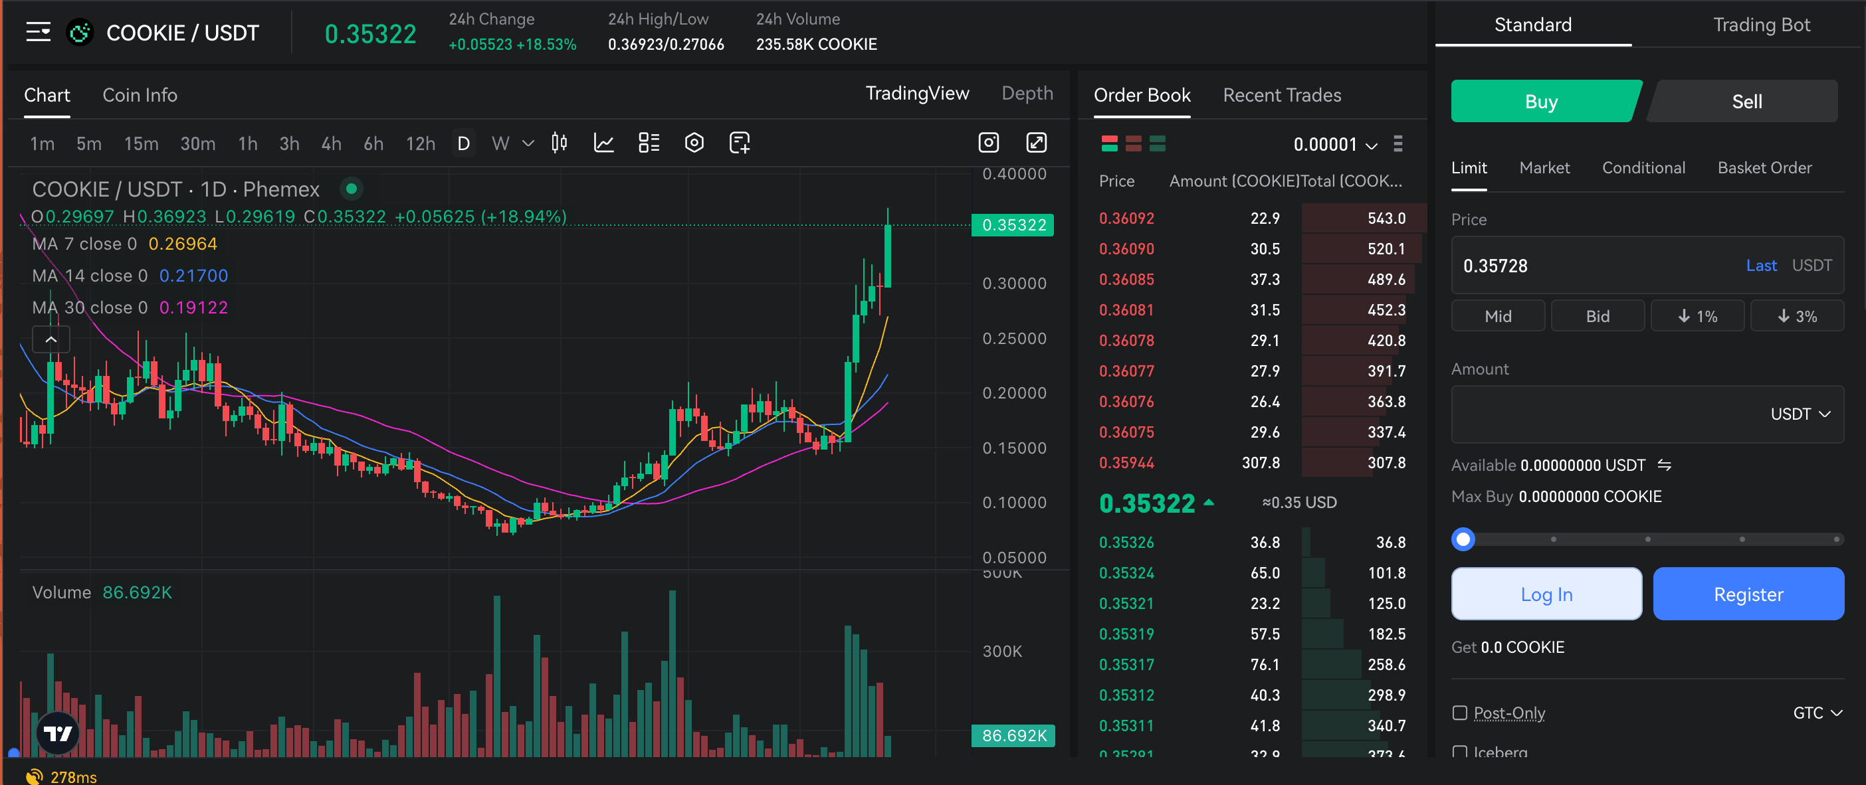This screenshot has height=785, width=1866.
Task: Open chart settings with the gear icon
Action: (x=694, y=143)
